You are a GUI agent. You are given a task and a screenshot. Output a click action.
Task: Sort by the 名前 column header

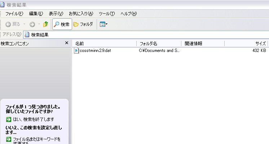[104, 44]
